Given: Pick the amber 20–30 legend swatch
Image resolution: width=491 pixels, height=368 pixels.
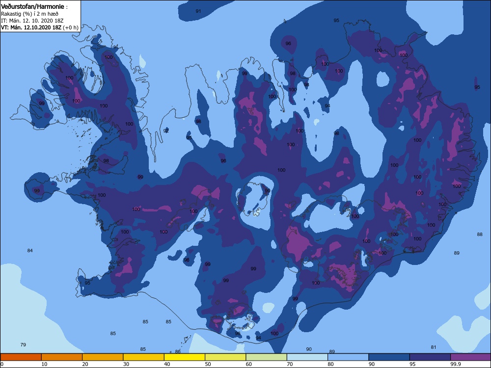Looking at the screenshot, I should (x=103, y=357).
